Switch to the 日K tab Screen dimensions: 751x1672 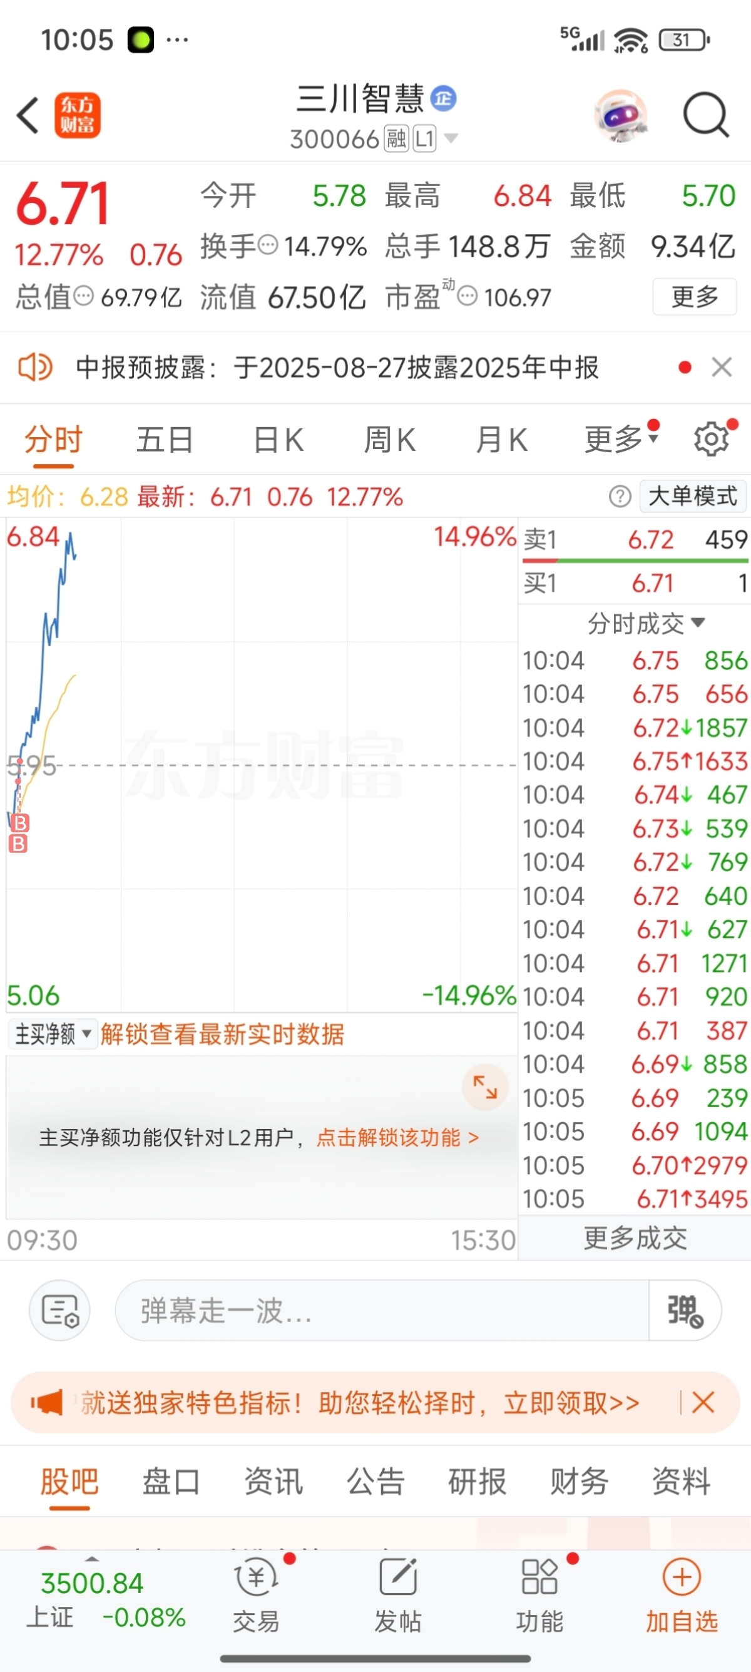(x=278, y=440)
